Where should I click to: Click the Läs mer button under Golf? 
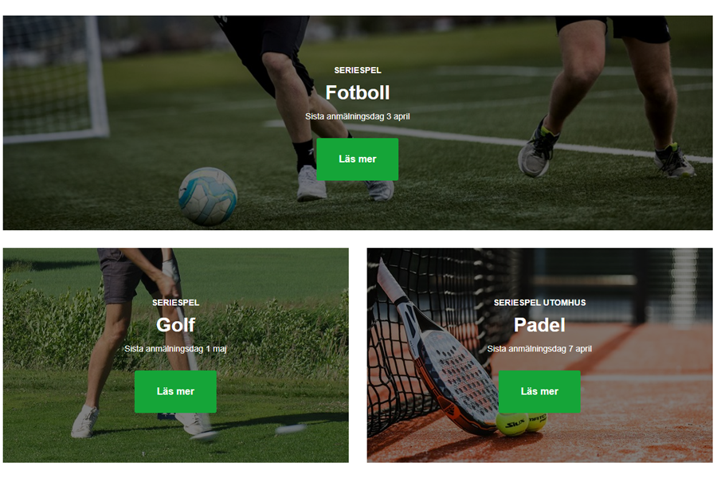click(x=175, y=391)
